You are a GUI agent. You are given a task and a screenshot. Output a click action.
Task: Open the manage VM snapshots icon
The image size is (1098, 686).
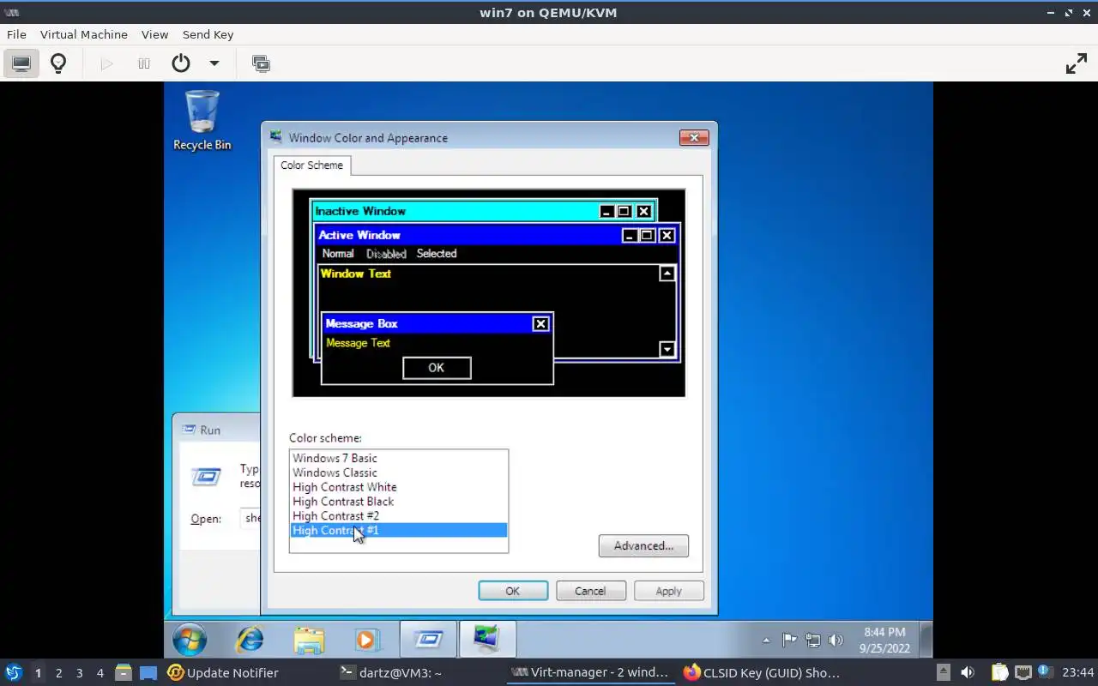click(x=261, y=63)
